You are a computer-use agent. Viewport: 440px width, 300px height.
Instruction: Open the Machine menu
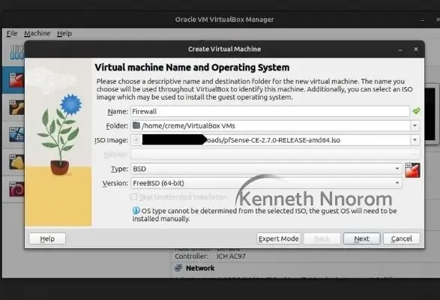tap(37, 34)
